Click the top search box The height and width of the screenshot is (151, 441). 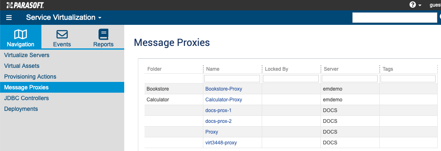click(x=395, y=18)
